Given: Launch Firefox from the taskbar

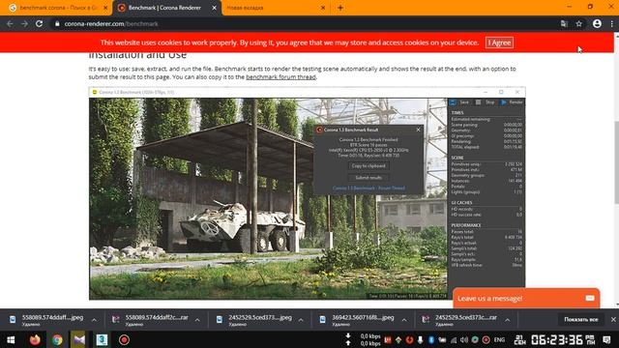Looking at the screenshot, I should coord(35,339).
